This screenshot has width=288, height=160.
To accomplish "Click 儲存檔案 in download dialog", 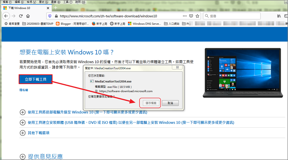I will click(151, 103).
